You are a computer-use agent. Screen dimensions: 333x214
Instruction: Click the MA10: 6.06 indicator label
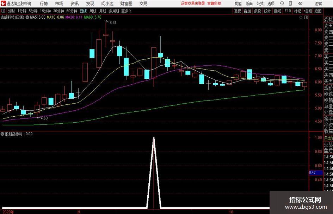click(x=55, y=17)
